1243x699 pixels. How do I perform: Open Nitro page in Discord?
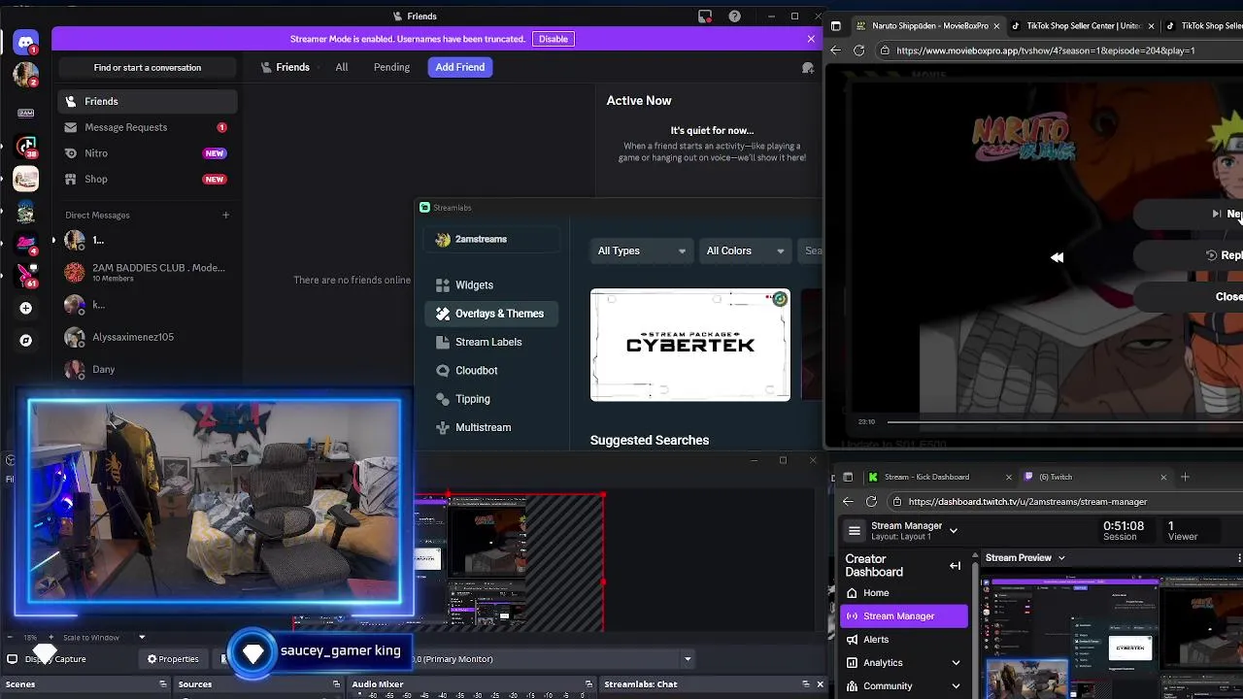pos(148,153)
